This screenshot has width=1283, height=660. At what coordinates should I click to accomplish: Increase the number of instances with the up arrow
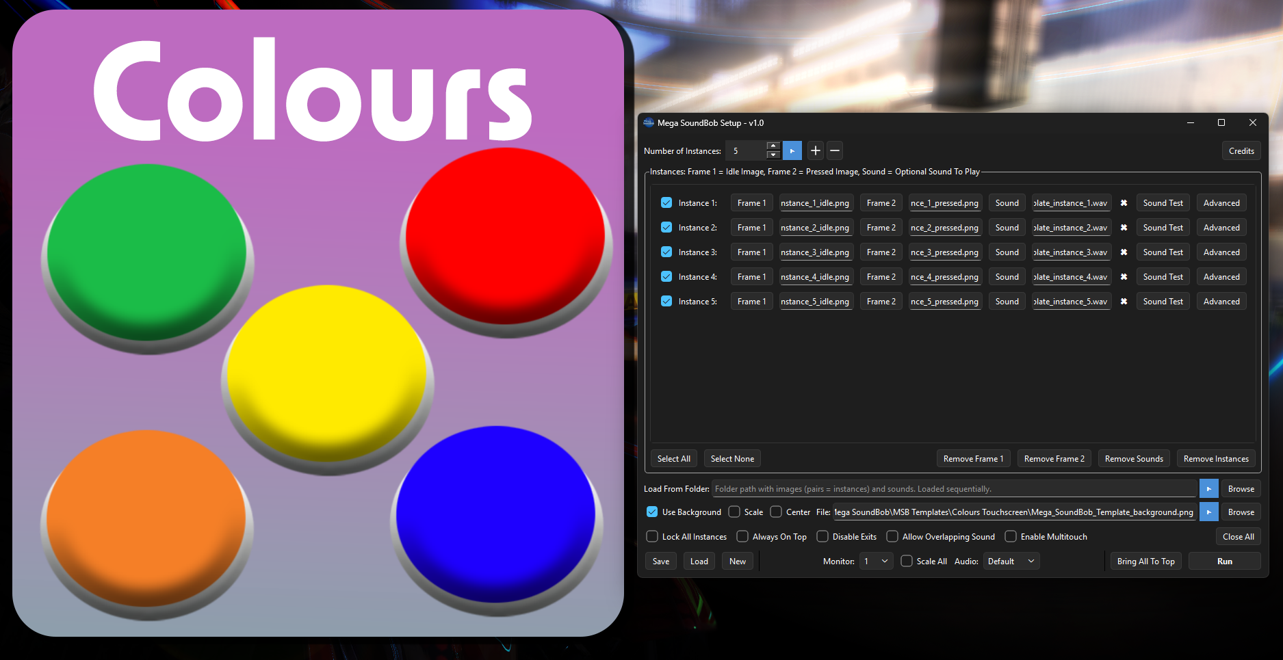click(x=773, y=146)
